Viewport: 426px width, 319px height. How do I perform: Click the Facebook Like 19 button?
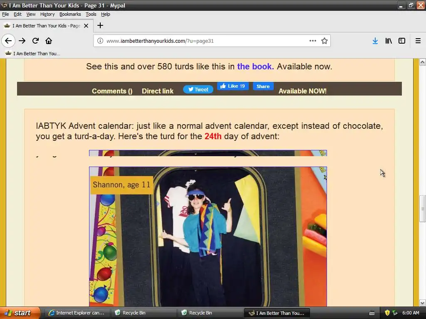(x=233, y=86)
